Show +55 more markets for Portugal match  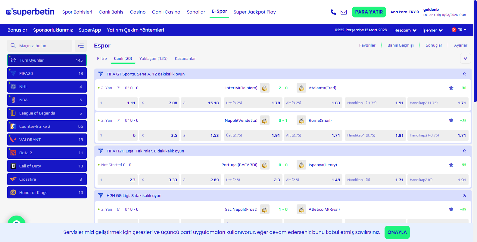463,165
